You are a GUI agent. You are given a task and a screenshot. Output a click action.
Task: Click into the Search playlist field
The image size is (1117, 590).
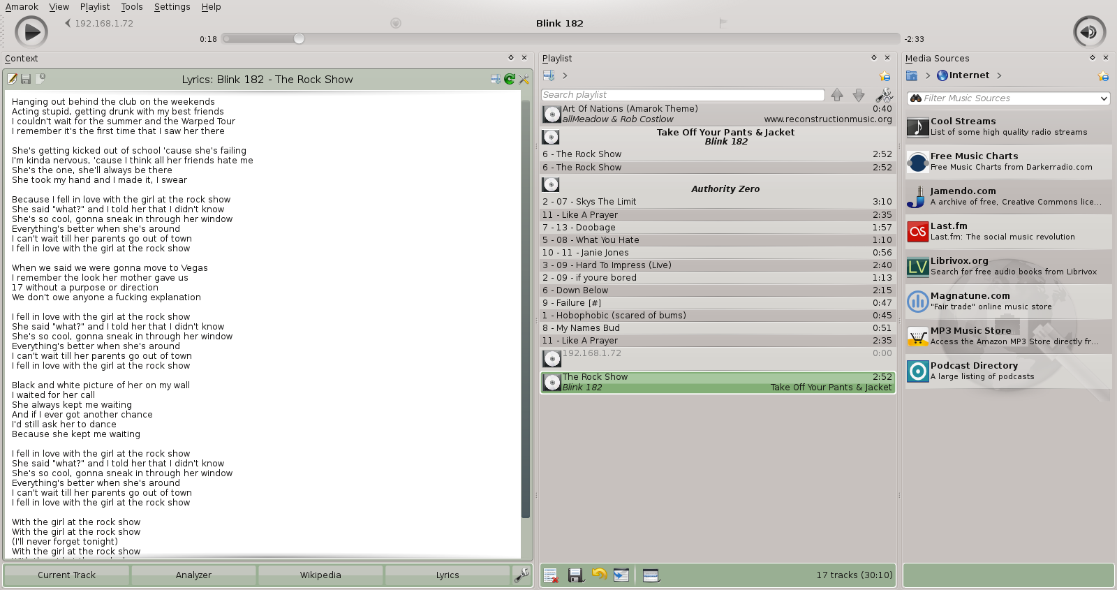[683, 94]
